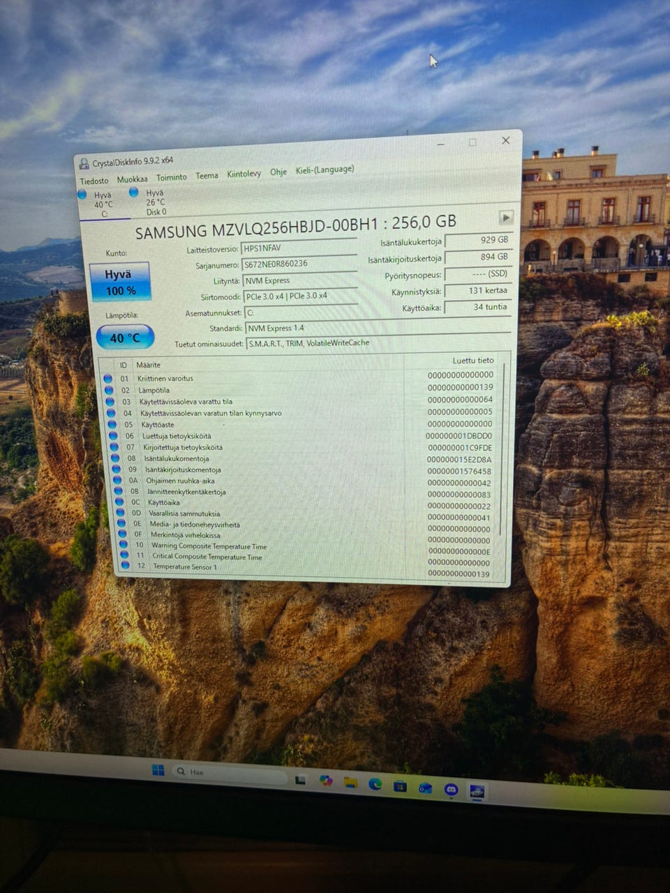Open the Teema menu
The width and height of the screenshot is (670, 893).
coord(207,176)
